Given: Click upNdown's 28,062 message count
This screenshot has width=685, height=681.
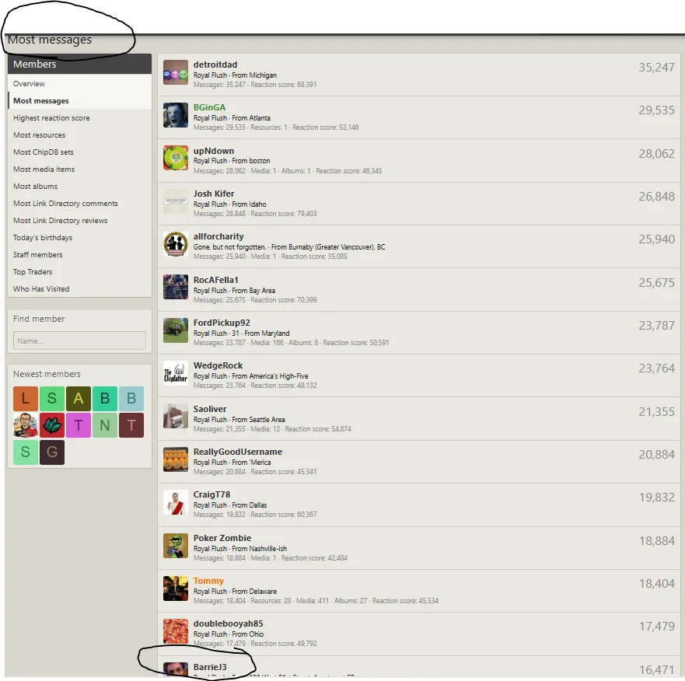Looking at the screenshot, I should (656, 153).
